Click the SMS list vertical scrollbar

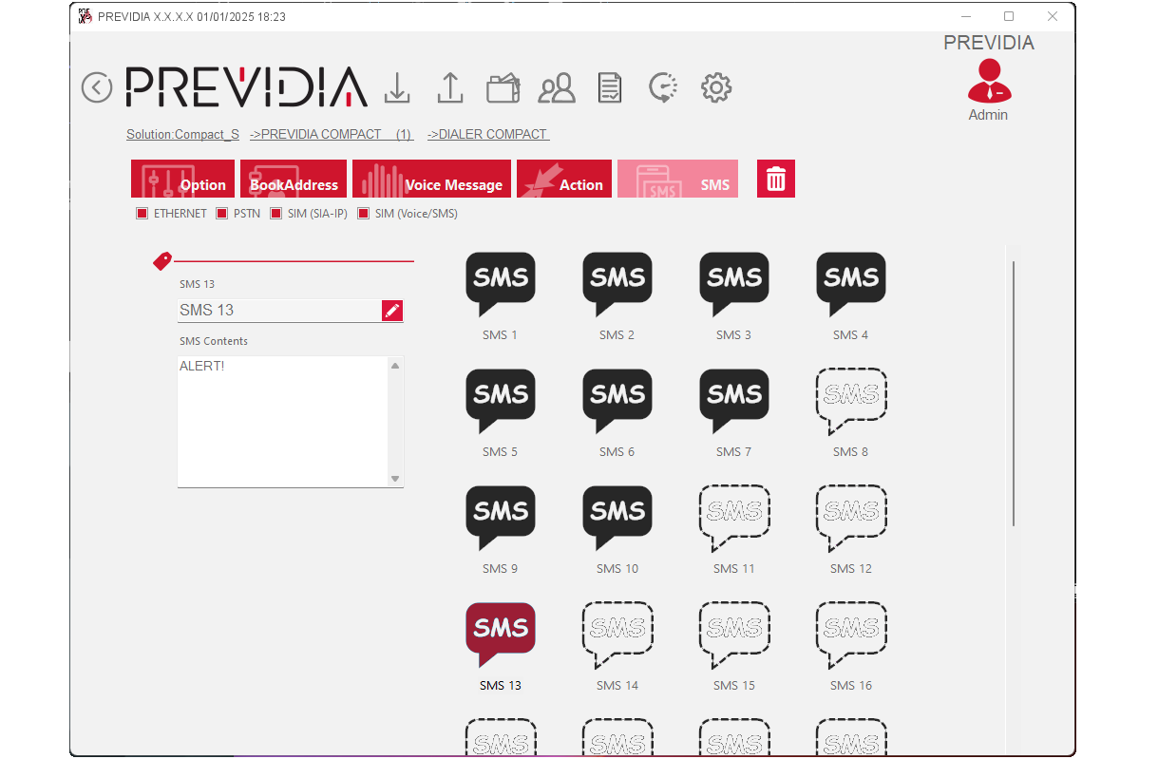click(x=1014, y=393)
